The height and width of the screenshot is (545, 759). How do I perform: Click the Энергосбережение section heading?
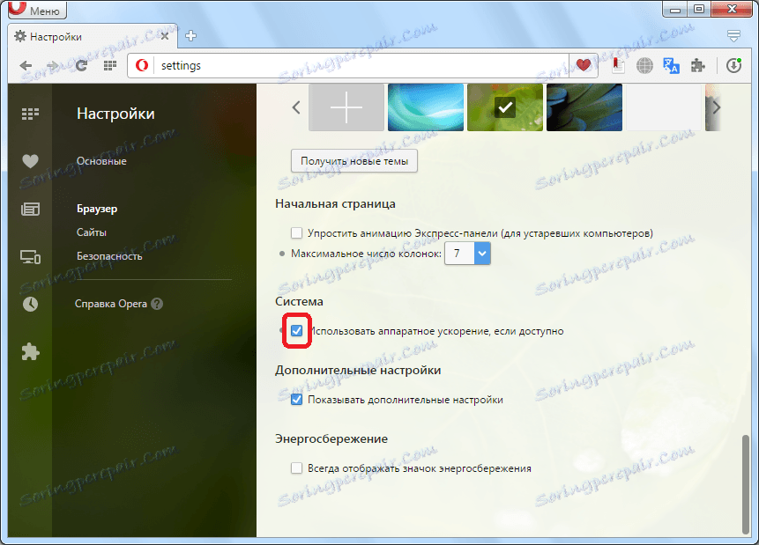tap(331, 438)
